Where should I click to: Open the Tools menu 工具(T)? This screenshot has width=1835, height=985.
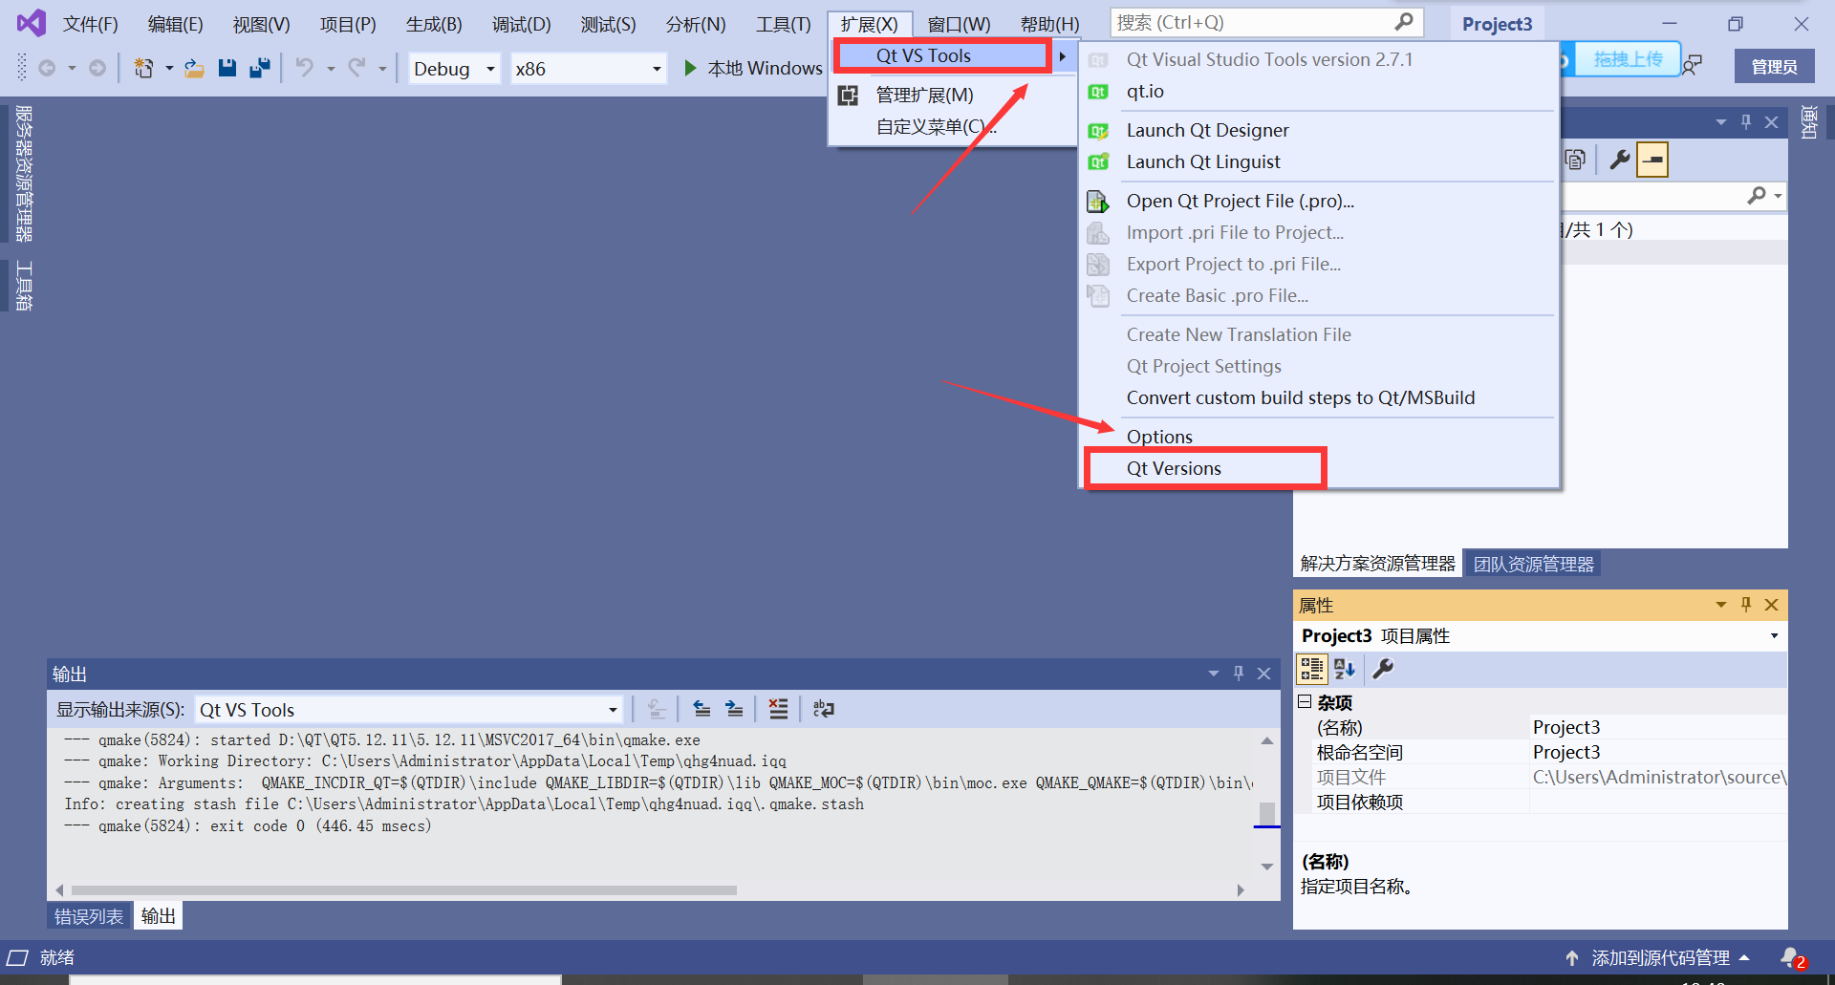(x=784, y=24)
